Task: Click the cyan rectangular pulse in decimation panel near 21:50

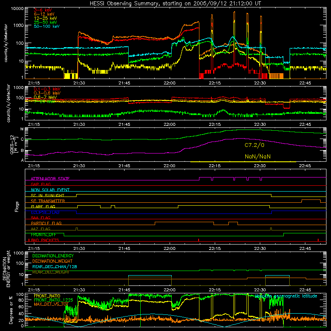Action: click(x=150, y=276)
